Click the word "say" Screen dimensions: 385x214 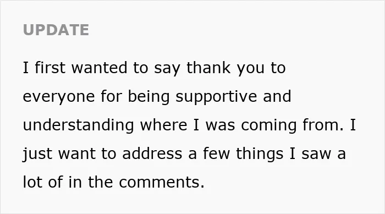click(167, 69)
